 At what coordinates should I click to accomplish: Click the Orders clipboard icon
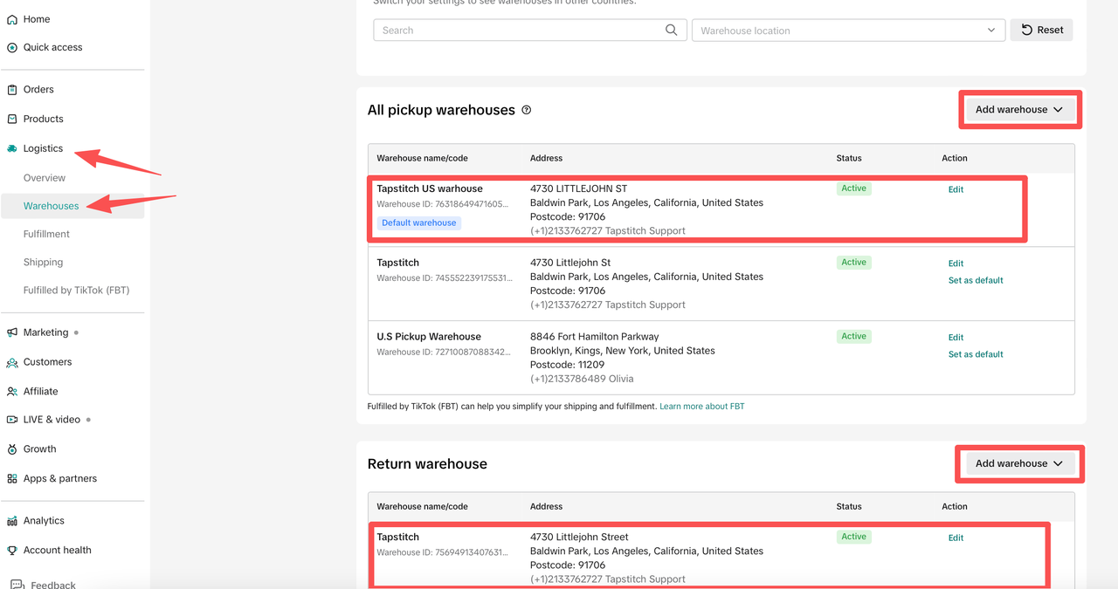click(x=12, y=89)
